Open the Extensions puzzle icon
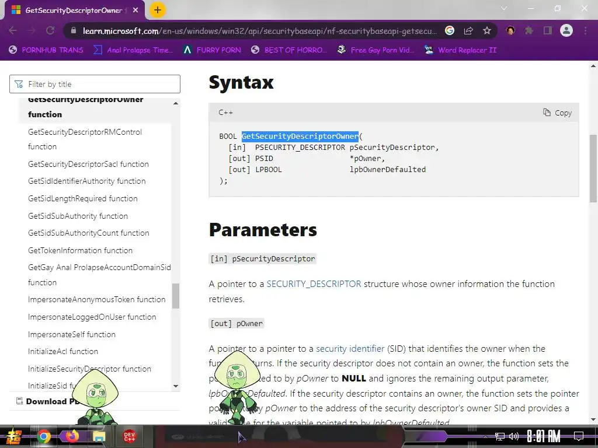Image resolution: width=598 pixels, height=448 pixels. pos(529,30)
